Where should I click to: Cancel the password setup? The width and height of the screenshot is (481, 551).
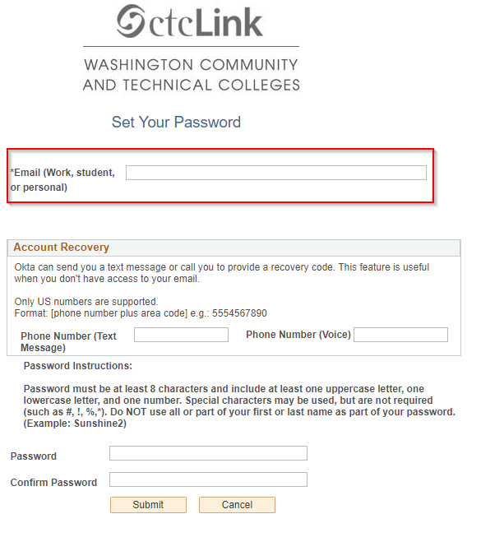coord(237,505)
